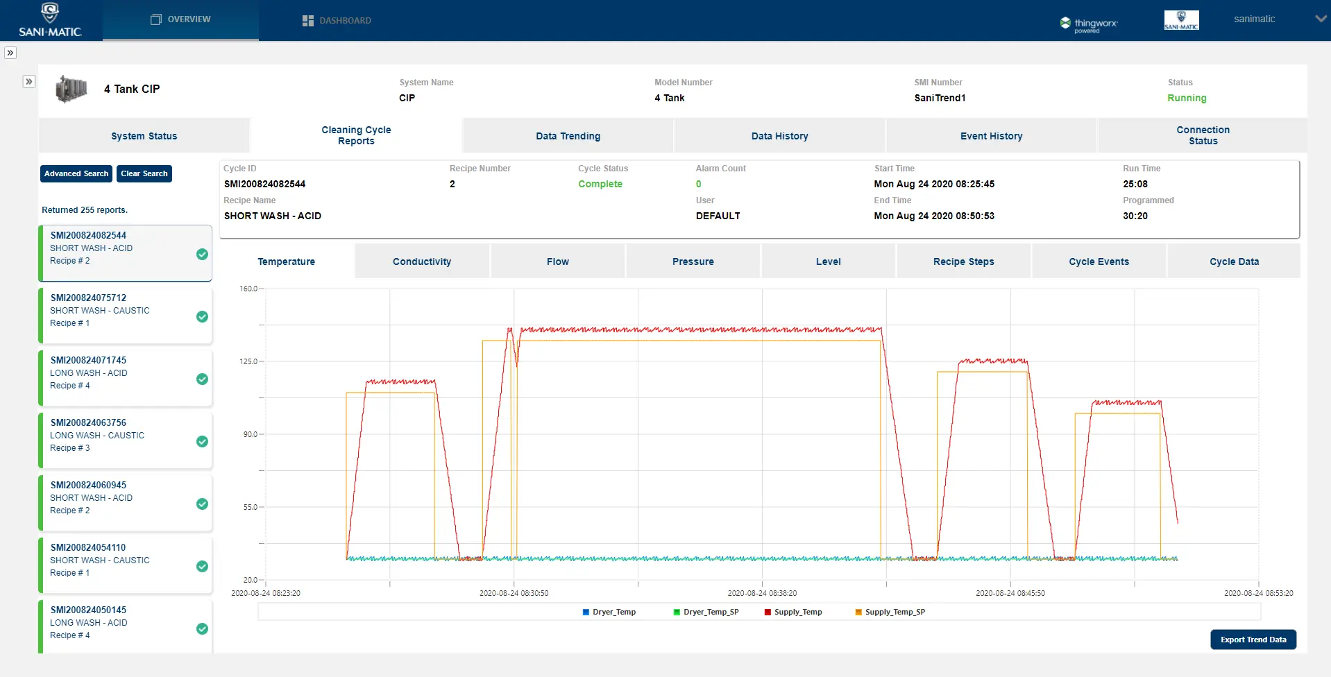Click green checkmark on report SMI200824063756
The width and height of the screenshot is (1331, 677).
tap(202, 442)
